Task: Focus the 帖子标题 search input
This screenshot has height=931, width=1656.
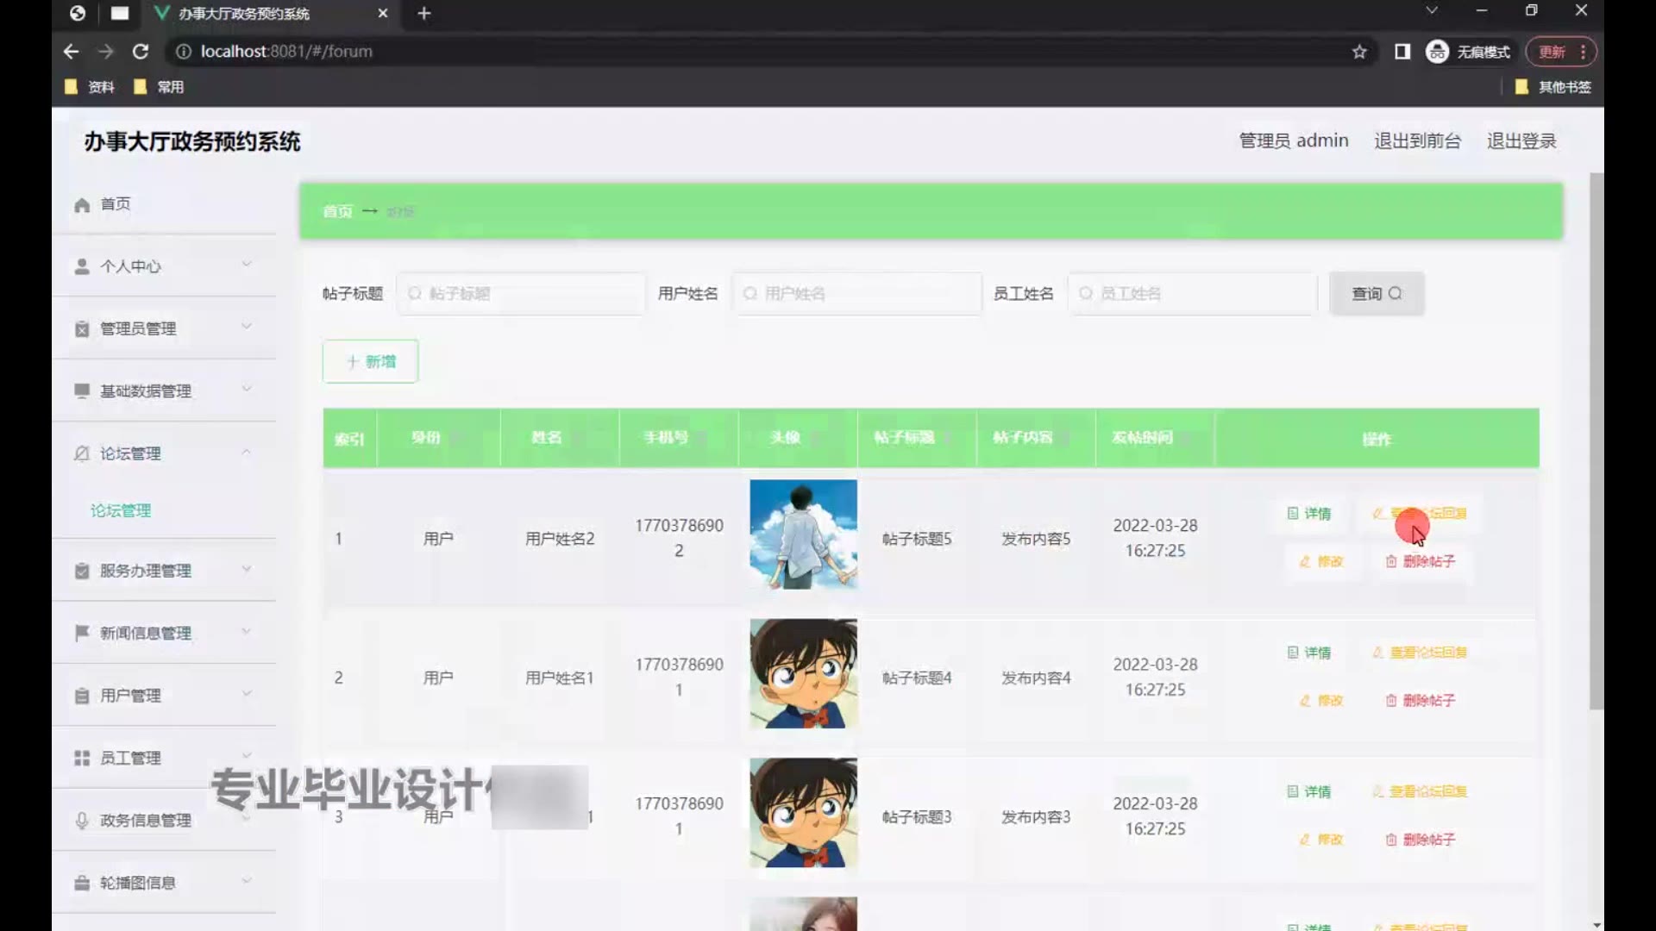Action: pyautogui.click(x=521, y=293)
